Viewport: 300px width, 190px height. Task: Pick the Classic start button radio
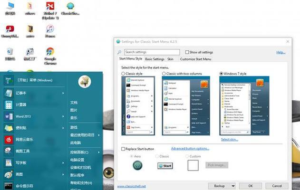coord(157,156)
